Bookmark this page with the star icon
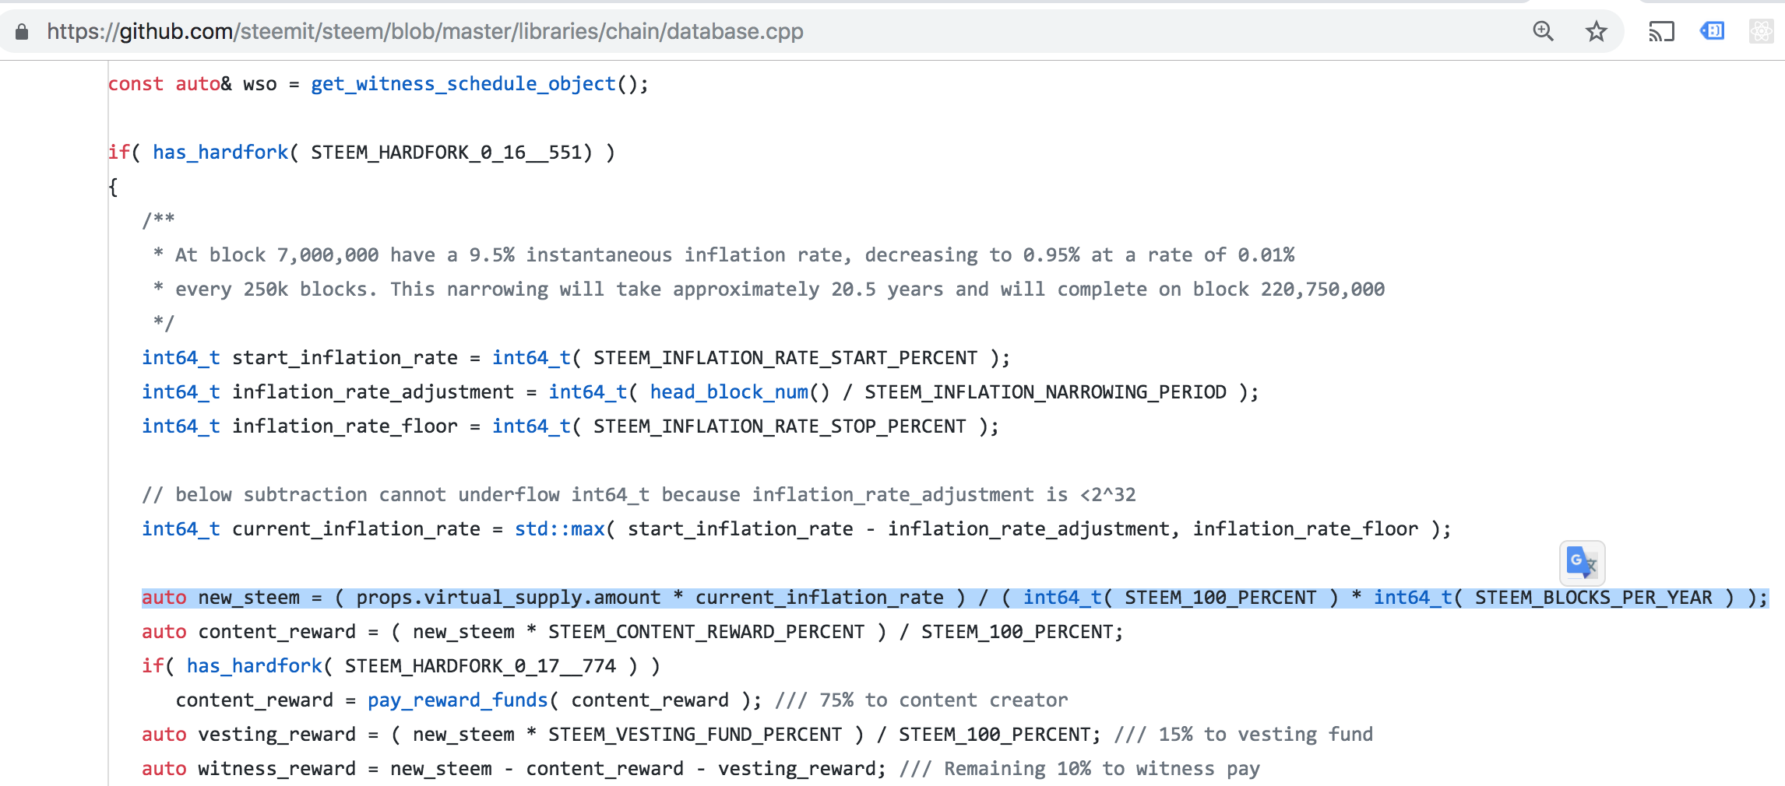The image size is (1785, 786). click(x=1597, y=31)
